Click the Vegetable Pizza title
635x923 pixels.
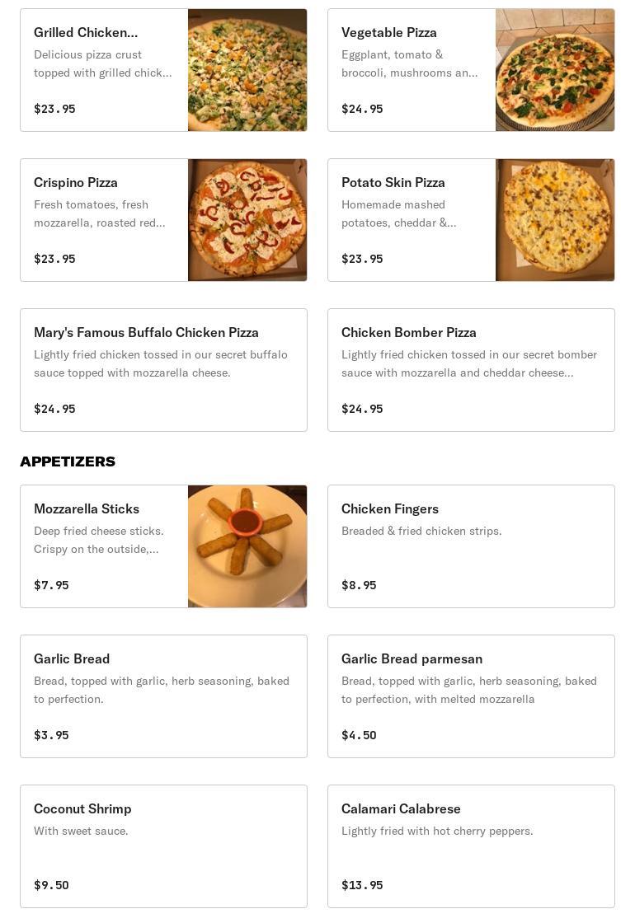[389, 32]
